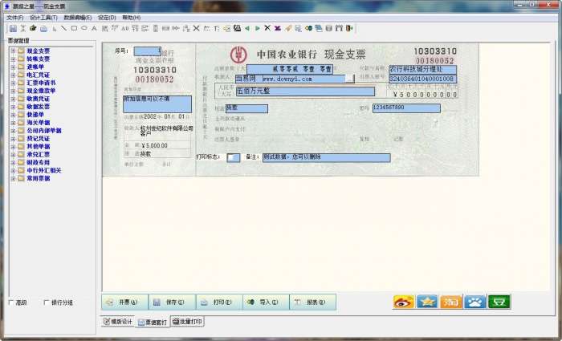Open the Weibo eye icon link
Viewport: 562px width, 341px height.
(404, 302)
